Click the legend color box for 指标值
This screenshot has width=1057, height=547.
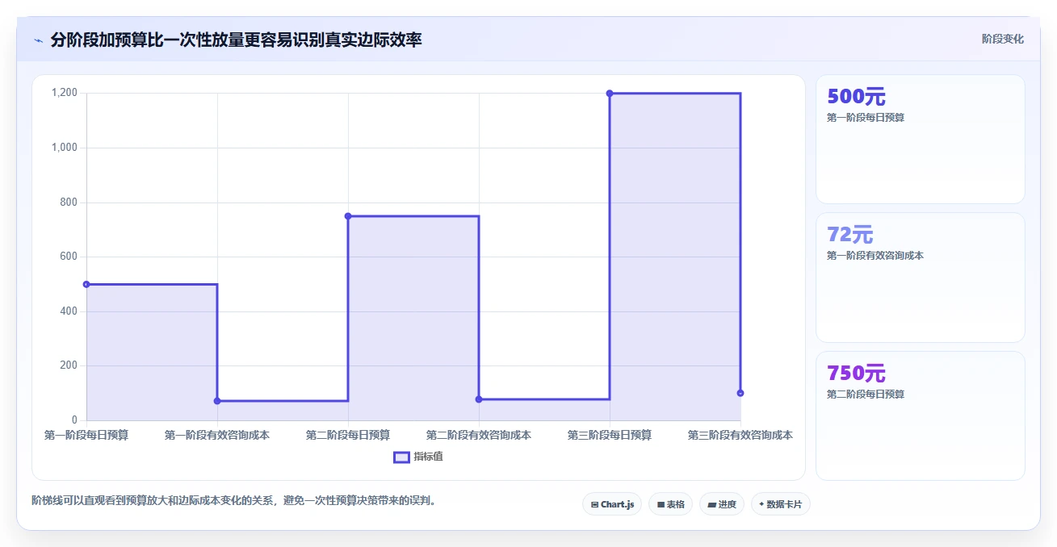[401, 457]
